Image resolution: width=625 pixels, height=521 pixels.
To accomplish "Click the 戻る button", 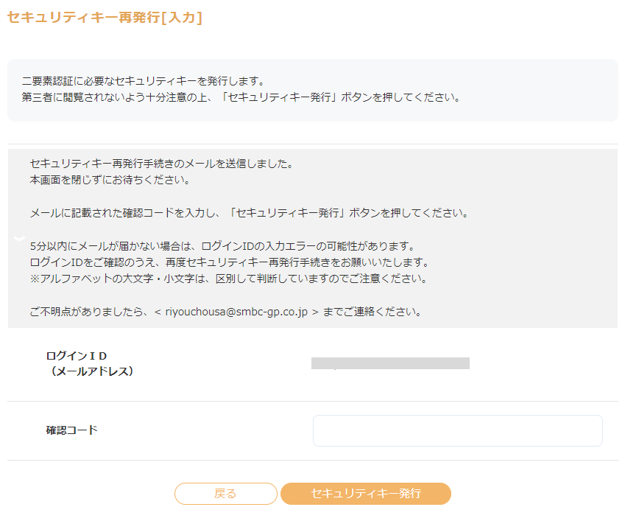I will (x=225, y=494).
